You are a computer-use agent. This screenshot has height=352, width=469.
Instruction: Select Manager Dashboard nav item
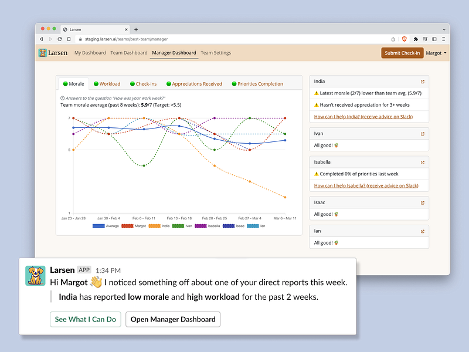(x=174, y=53)
